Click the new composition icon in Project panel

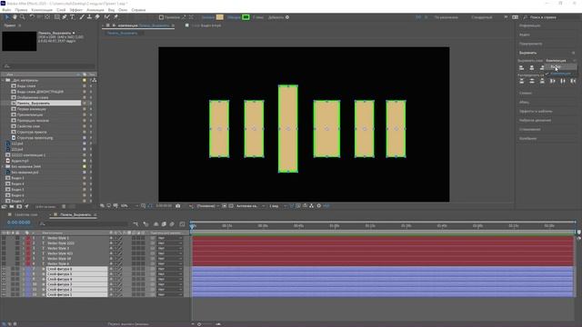pos(19,206)
